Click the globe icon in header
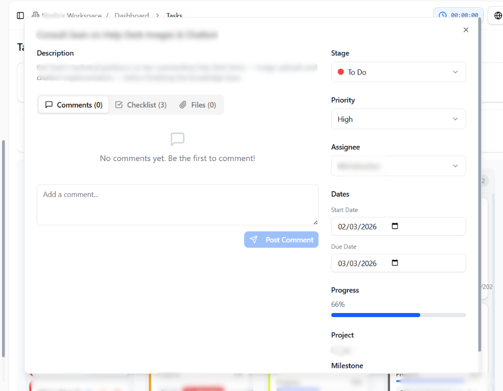Screen dimensions: 503x391 [497, 16]
